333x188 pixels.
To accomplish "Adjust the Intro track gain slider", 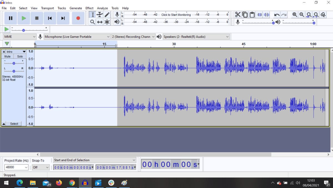I will (14, 63).
